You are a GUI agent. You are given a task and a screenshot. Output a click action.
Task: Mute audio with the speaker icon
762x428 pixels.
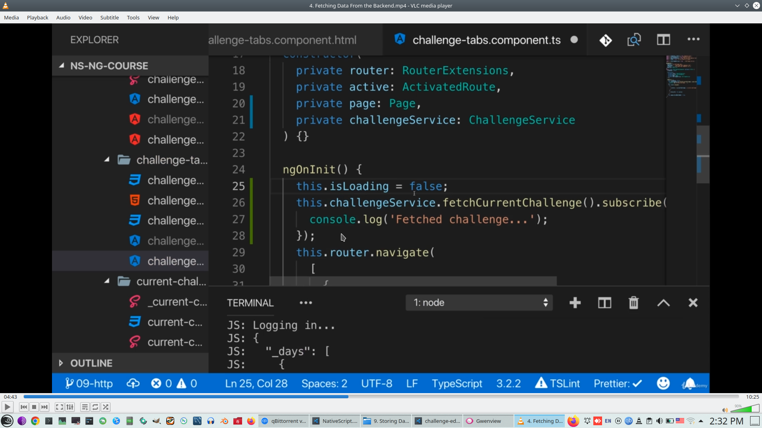point(725,410)
